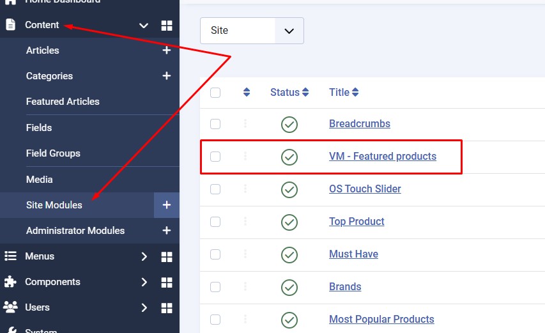Open the Content dashboard grid icon
Screen dimensions: 545x333
[167, 26]
